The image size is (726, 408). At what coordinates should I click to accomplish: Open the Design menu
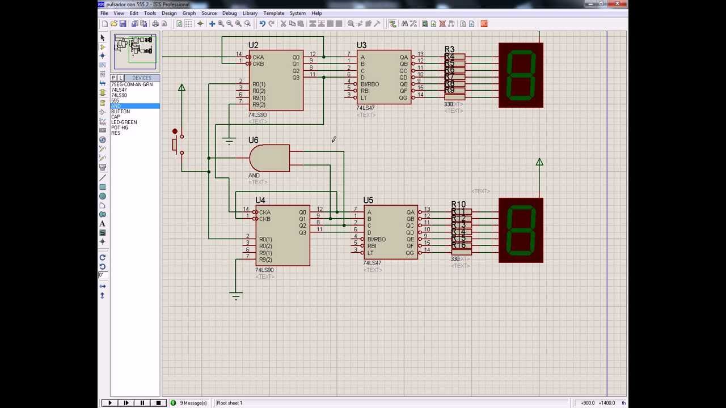169,13
